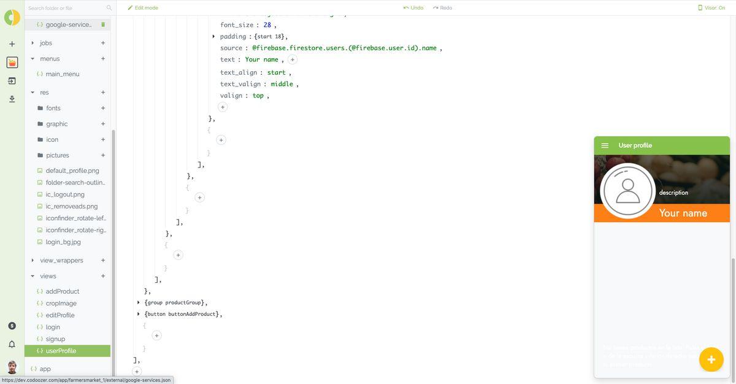Collapse the views folder
This screenshot has height=384, width=736.
(33, 276)
